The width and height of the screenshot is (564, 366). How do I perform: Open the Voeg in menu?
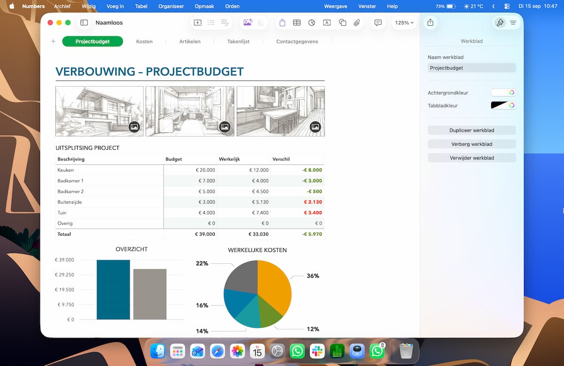pos(115,6)
